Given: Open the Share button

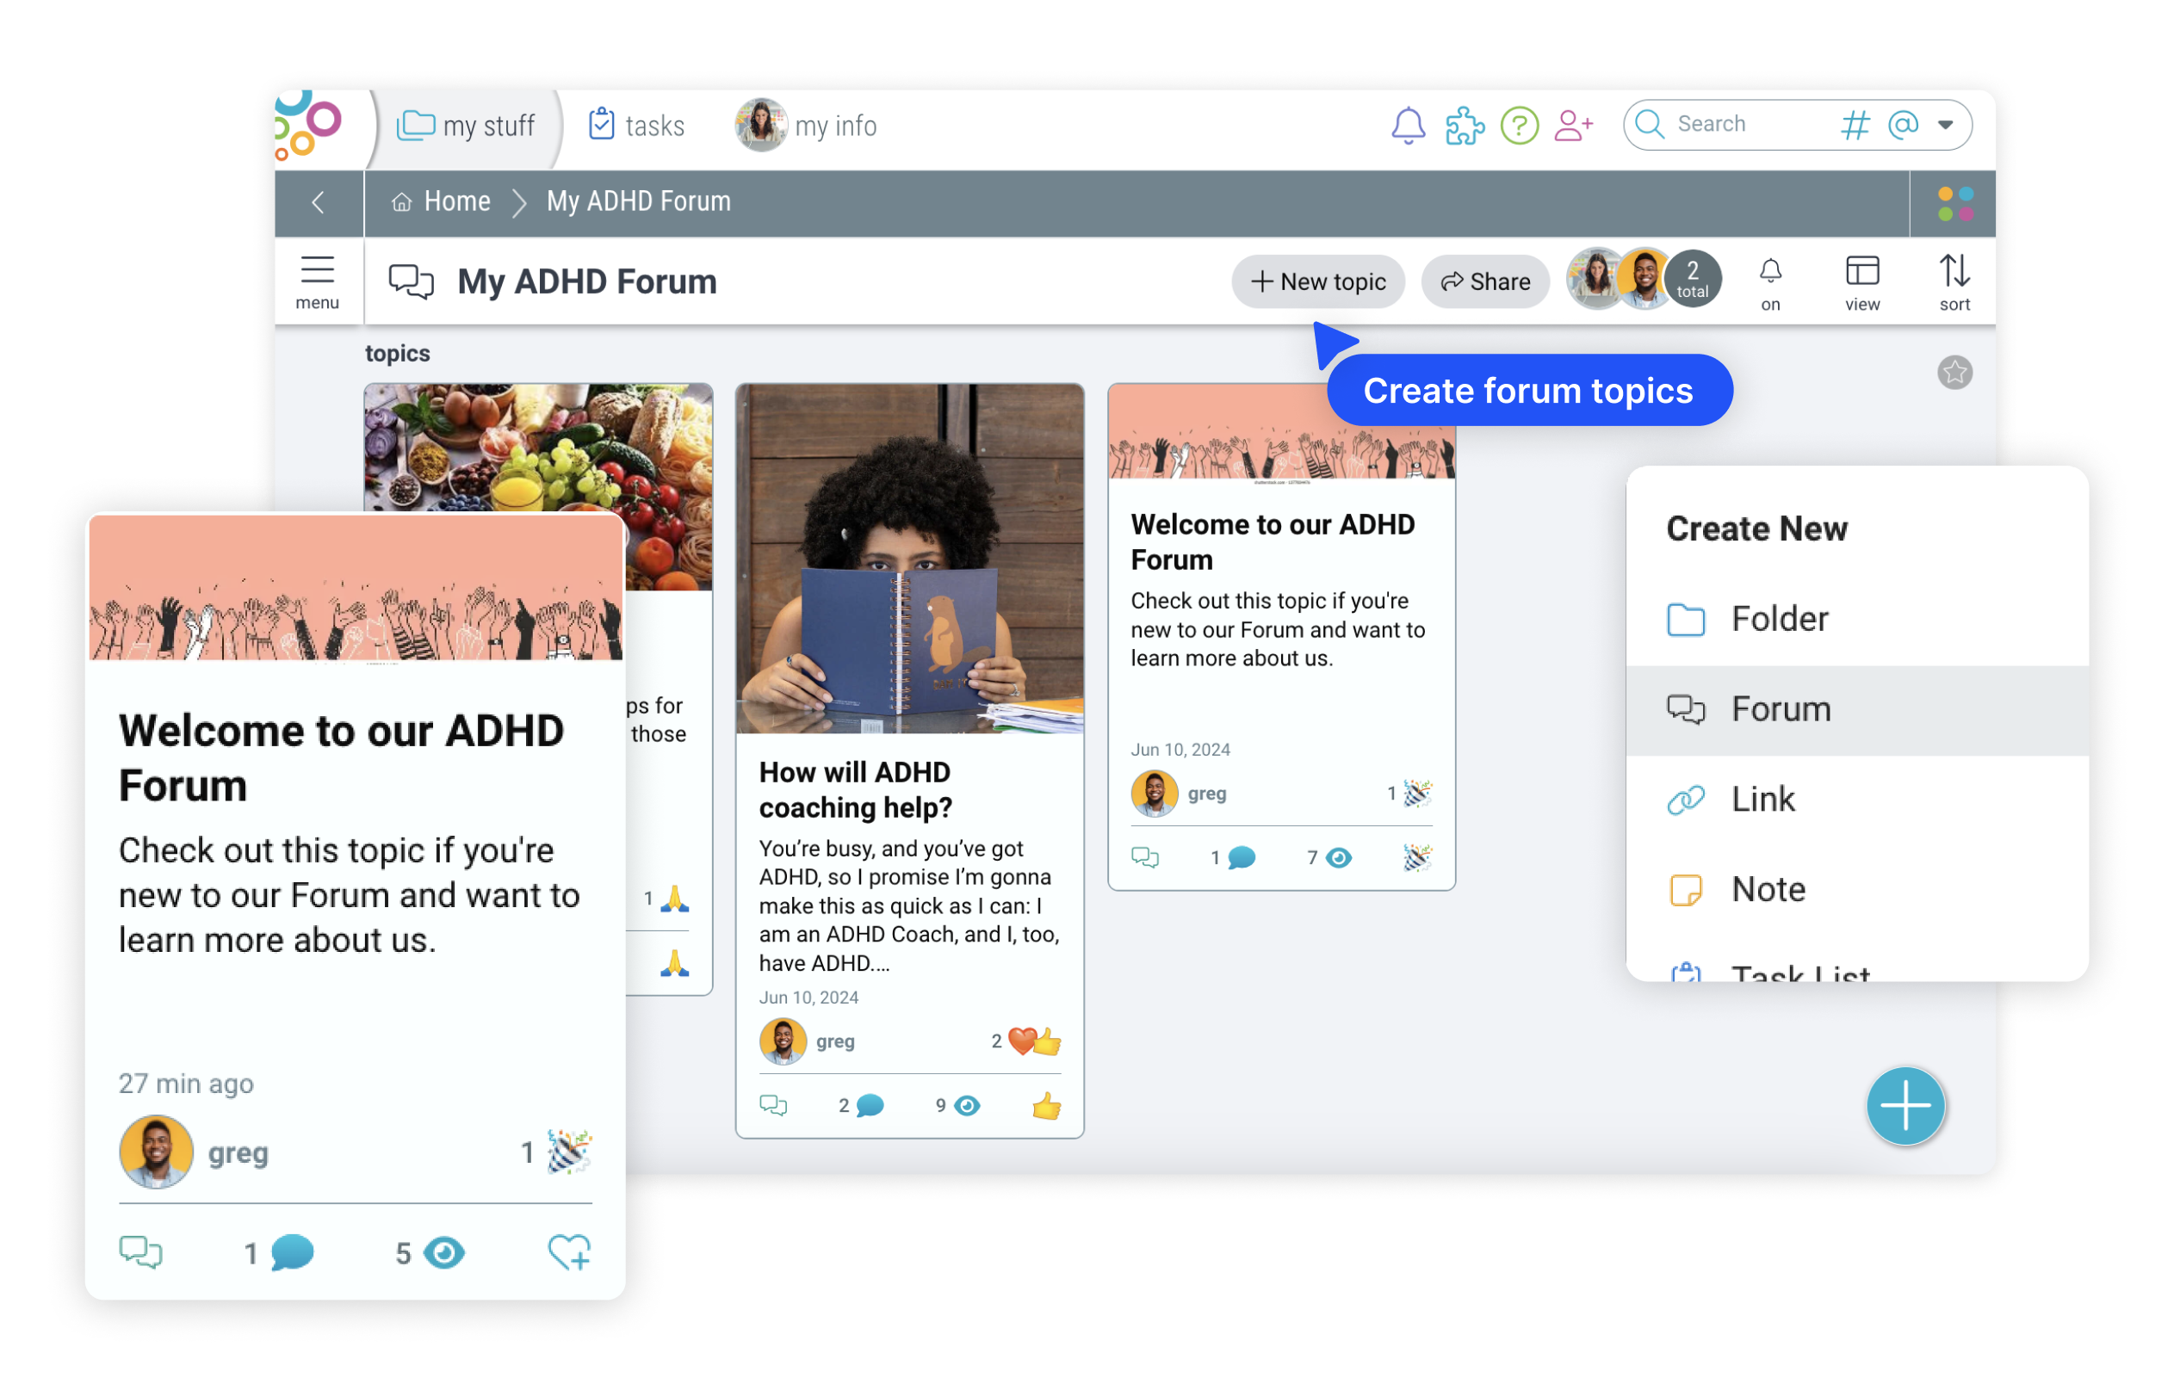Looking at the screenshot, I should [x=1485, y=281].
